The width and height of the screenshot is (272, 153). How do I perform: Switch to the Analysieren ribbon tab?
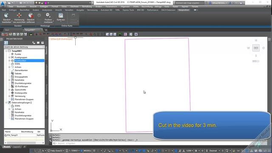pyautogui.click(x=47, y=10)
